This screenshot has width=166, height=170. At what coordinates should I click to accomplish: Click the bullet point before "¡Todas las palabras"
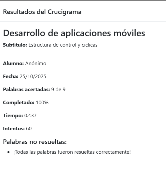tap(8, 152)
